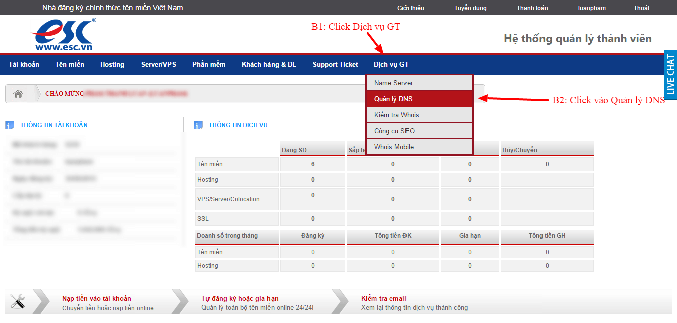
Task: Open the Server/VPS menu
Action: click(159, 64)
